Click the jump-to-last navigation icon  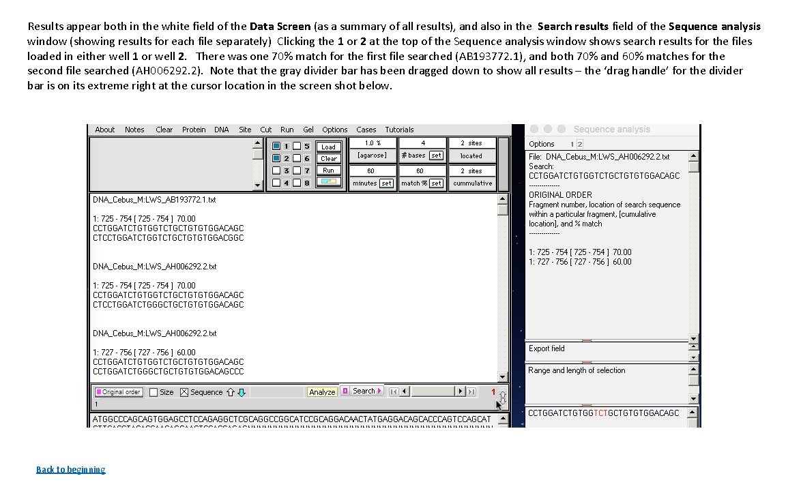(470, 391)
